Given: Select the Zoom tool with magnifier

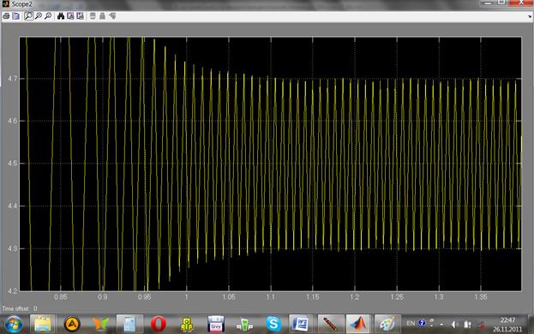Looking at the screenshot, I should tap(28, 16).
